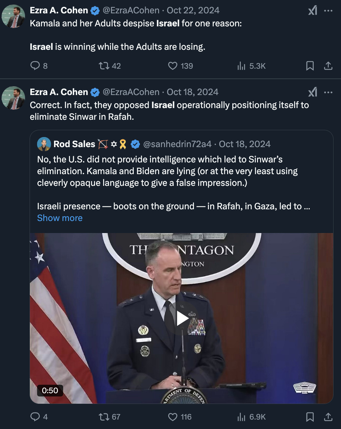The height and width of the screenshot is (429, 341).
Task: Repost the tweet with 67 reposts
Action: click(104, 417)
